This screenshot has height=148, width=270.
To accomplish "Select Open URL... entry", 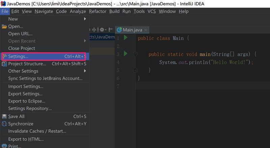I will (45, 34).
